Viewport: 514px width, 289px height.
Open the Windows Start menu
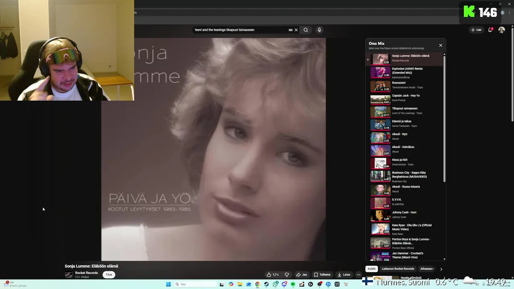[168, 284]
